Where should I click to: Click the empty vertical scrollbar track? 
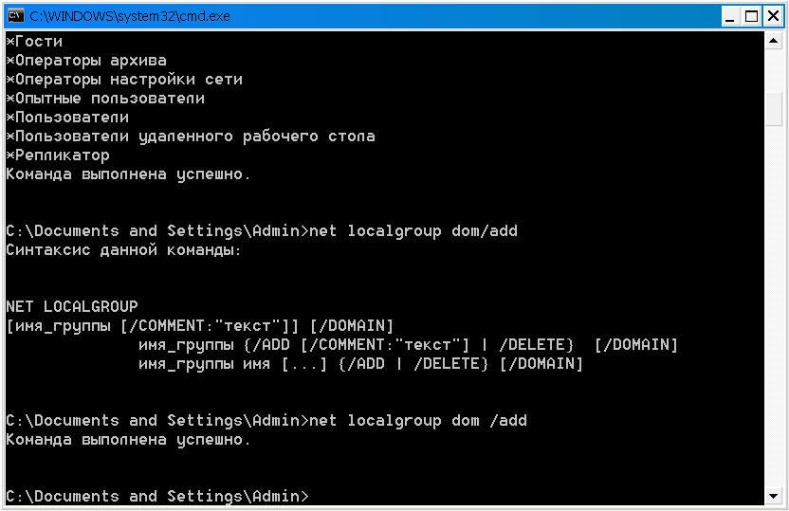774,307
